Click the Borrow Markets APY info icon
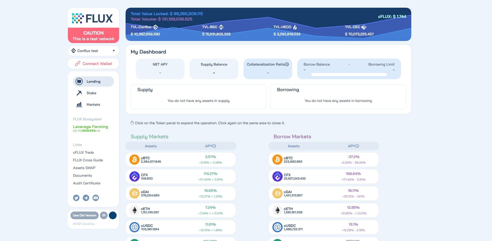 (357, 146)
